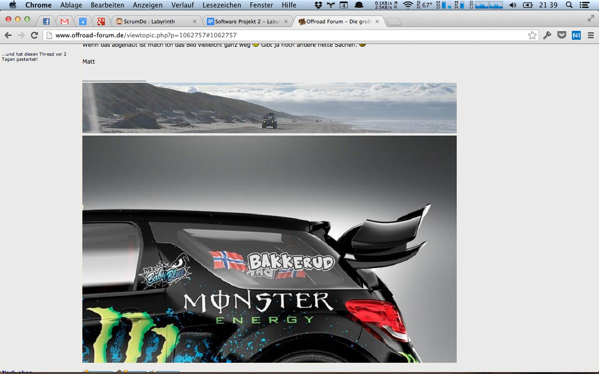Screen dimensions: 599x374
Task: Click the HDD usage meter
Action: click(x=443, y=5)
